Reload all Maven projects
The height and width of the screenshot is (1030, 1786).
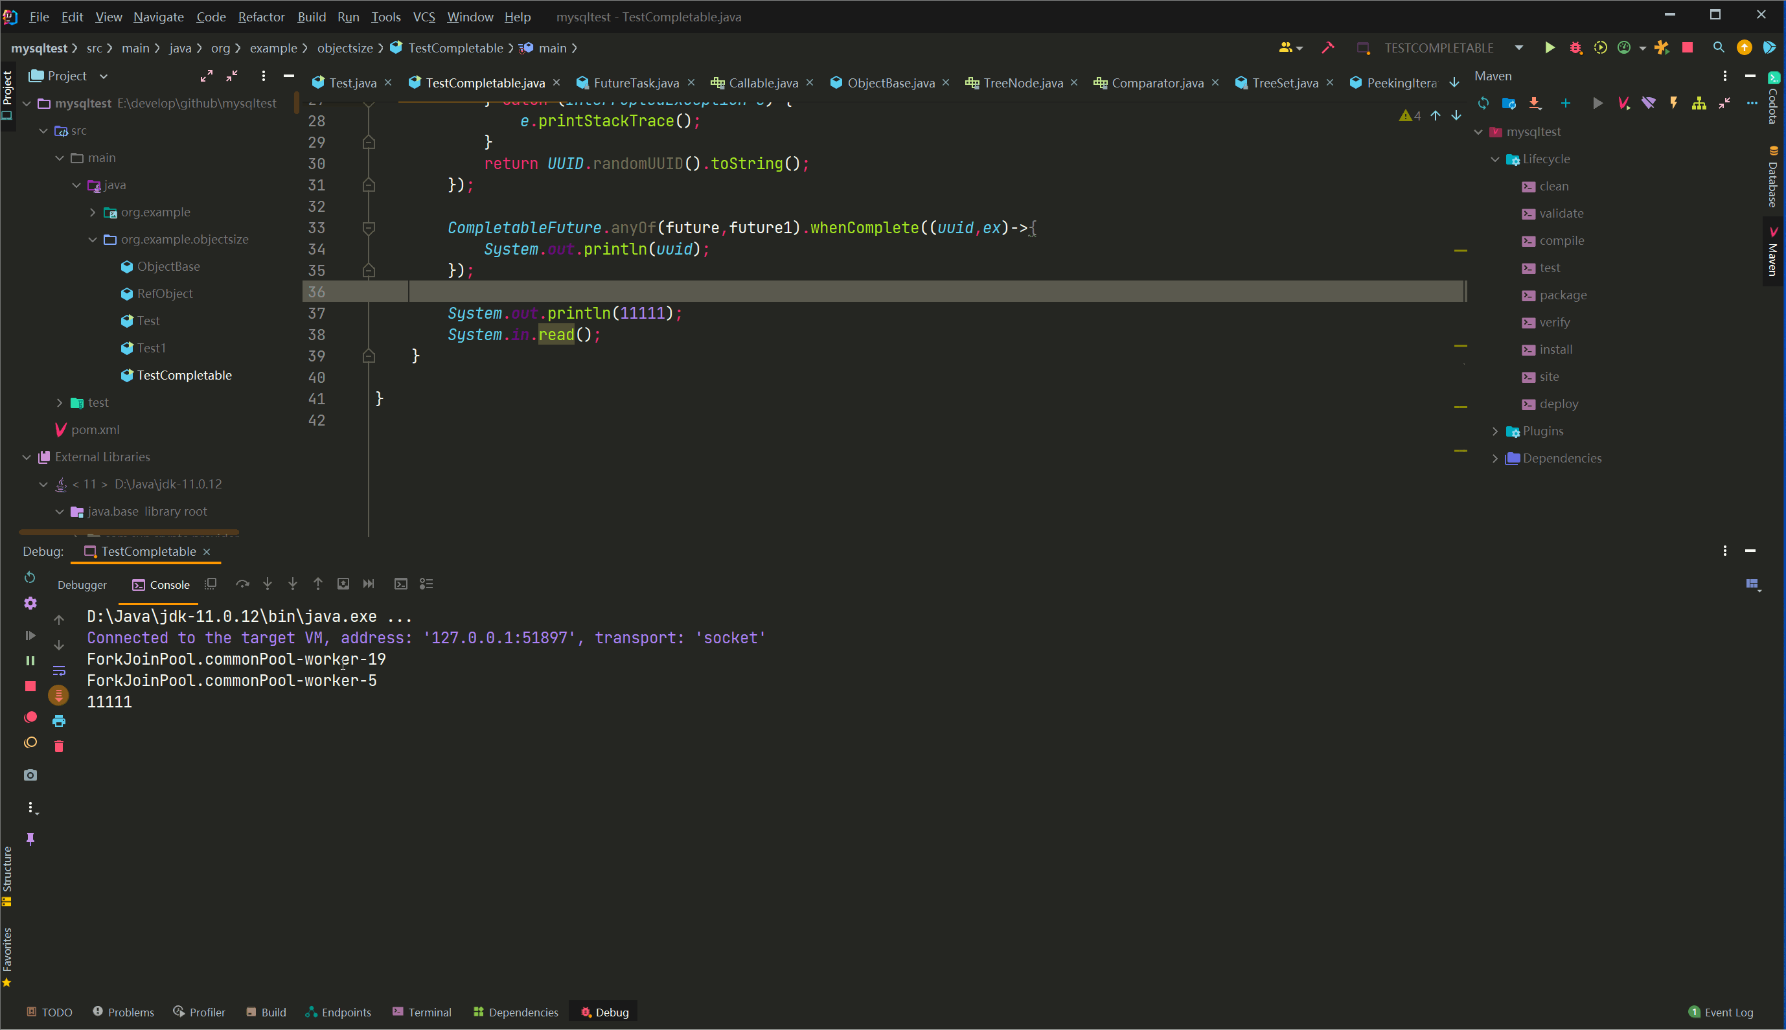pos(1483,104)
